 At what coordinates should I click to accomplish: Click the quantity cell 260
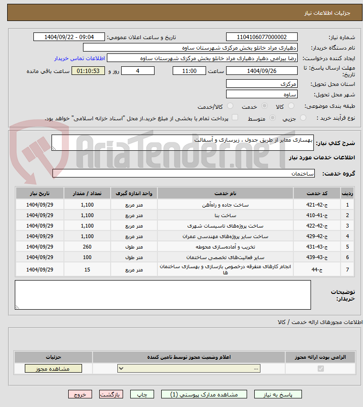click(x=87, y=247)
